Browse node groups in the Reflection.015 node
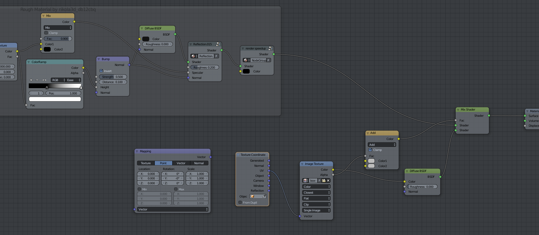The image size is (539, 235). 194,56
